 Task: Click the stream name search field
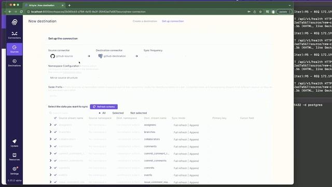pos(72,113)
